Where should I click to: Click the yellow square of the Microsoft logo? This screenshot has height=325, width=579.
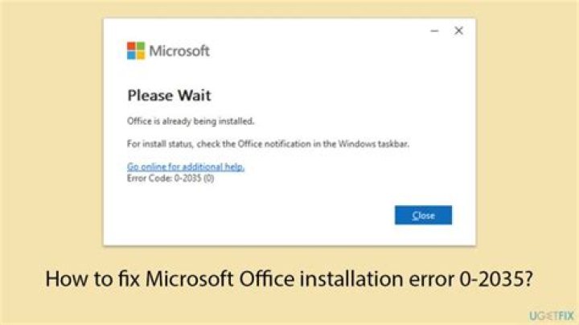141,56
